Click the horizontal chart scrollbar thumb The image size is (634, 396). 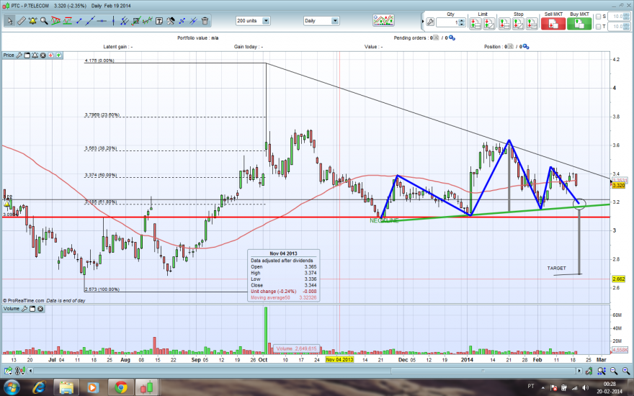click(x=483, y=371)
